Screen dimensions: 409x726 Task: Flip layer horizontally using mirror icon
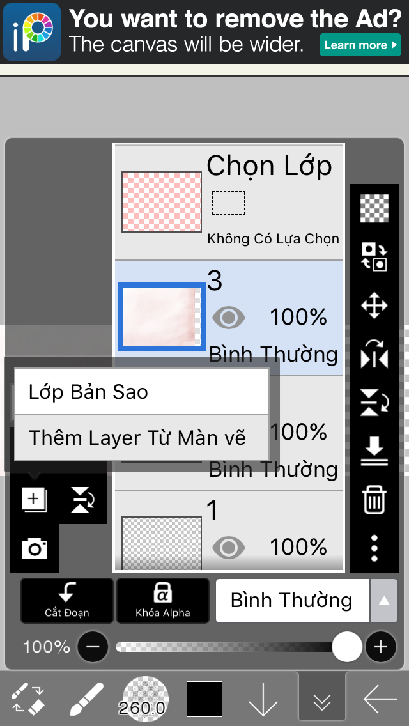(x=374, y=354)
